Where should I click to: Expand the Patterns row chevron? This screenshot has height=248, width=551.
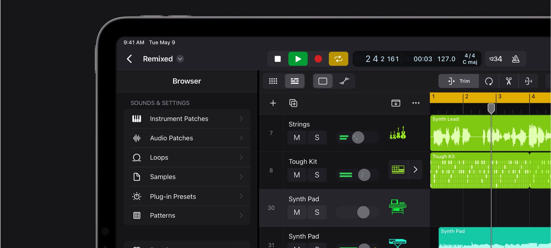[241, 215]
